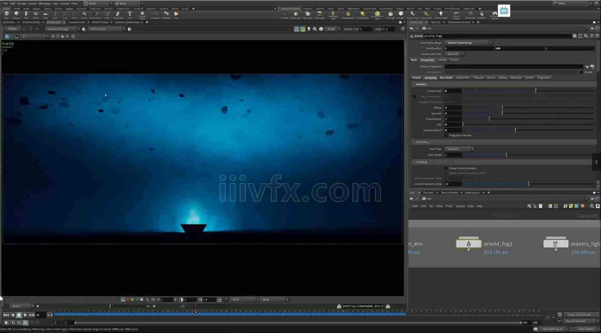601x333 pixels.
Task: Select the Area Light shelf tool
Action: 319,15
